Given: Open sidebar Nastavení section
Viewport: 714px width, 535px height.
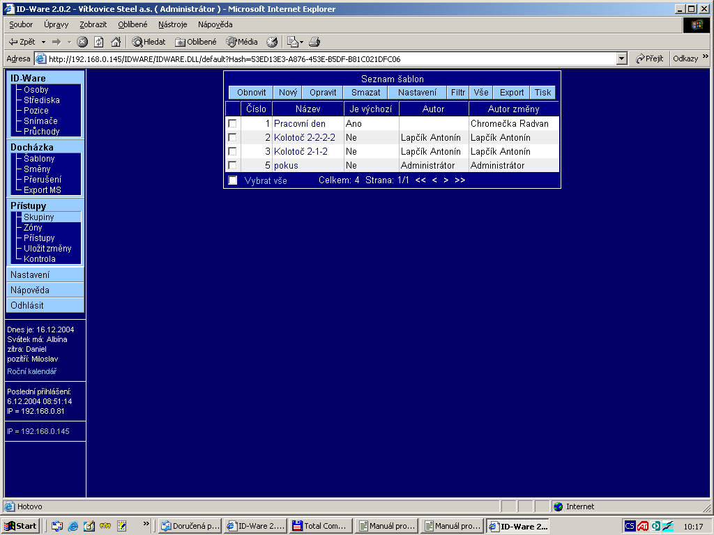Looking at the screenshot, I should (45, 274).
